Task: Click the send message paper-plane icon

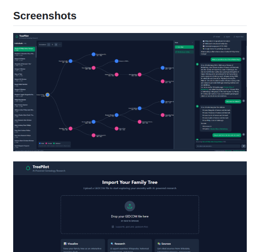Action: [x=244, y=146]
